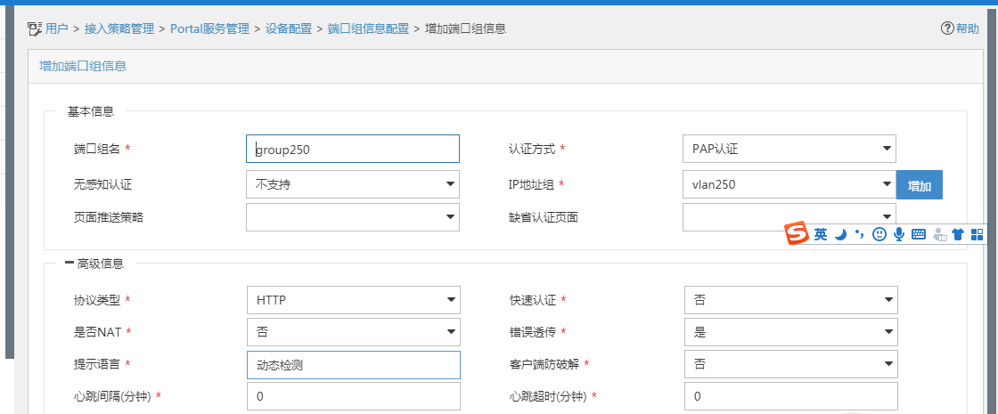Viewport: 998px width, 414px height.
Task: Toggle the punctuation mode icon
Action: click(x=859, y=234)
